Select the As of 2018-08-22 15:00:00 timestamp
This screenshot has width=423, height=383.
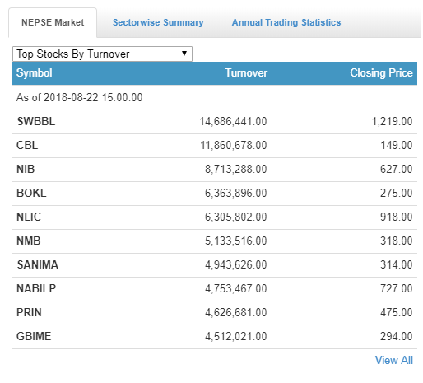point(80,97)
